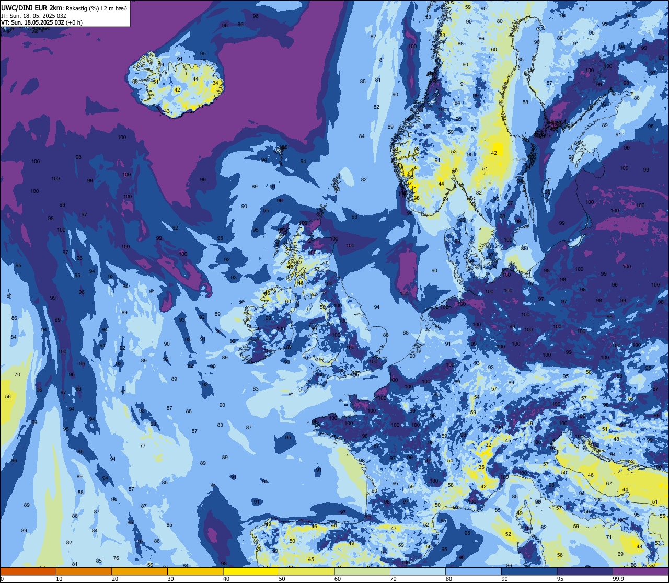
Task: Click the 'IT: Sun. 18. 05. 2025 03Z' line
Action: (x=34, y=15)
